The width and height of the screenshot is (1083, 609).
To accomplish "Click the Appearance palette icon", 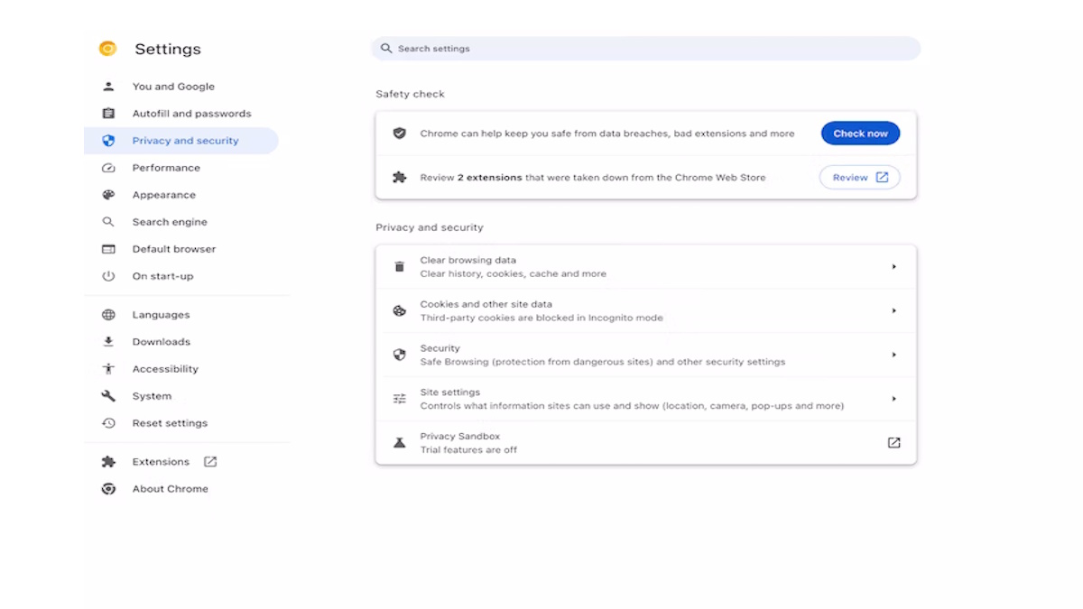I will pos(108,195).
